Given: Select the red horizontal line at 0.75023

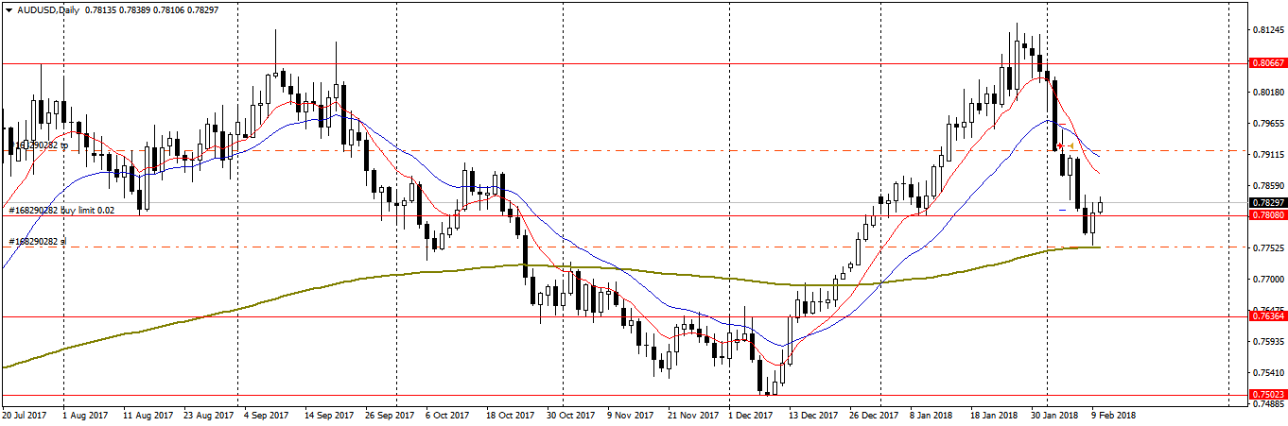Looking at the screenshot, I should (624, 395).
